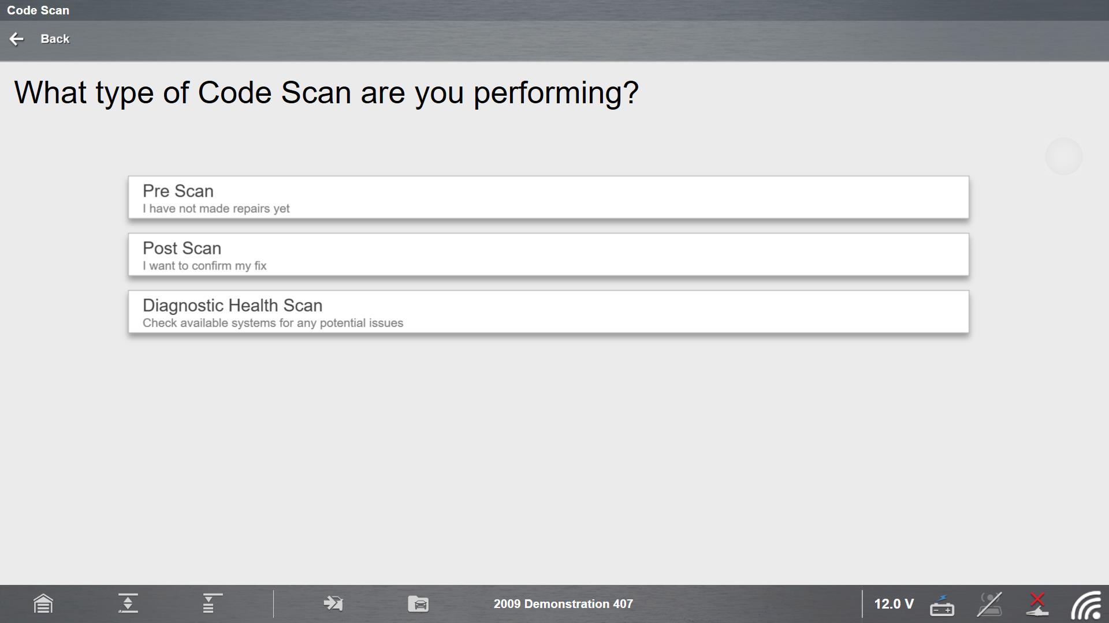
Task: Click 'I have not made repairs yet' subtitle
Action: point(216,209)
